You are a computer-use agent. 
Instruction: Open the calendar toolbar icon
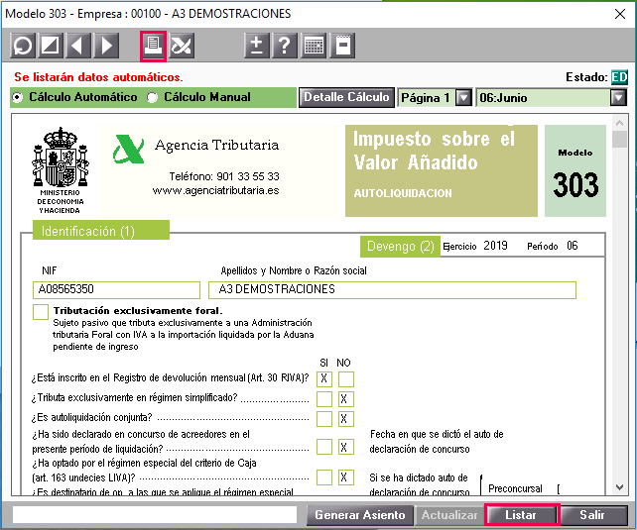pyautogui.click(x=314, y=45)
